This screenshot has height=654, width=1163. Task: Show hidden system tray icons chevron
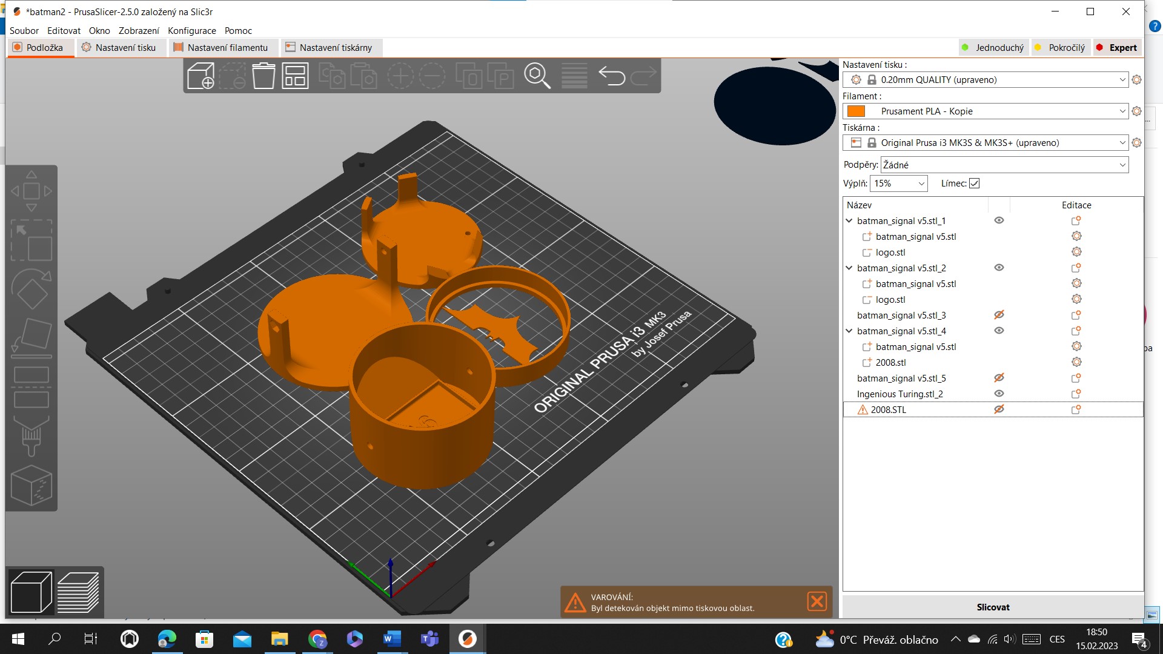tap(955, 639)
